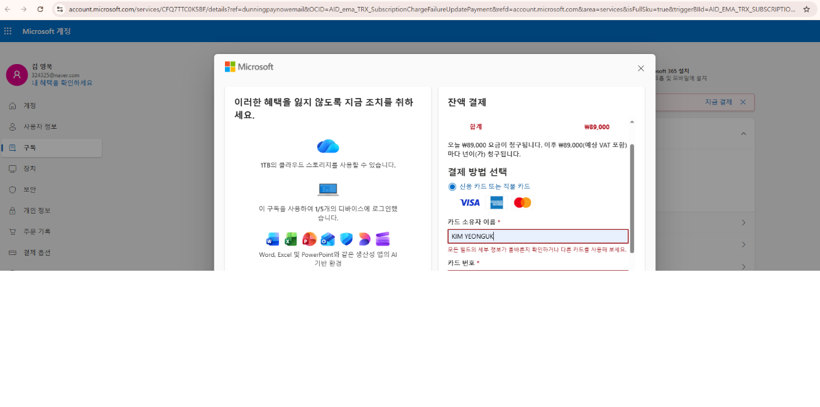The image size is (820, 407).
Task: Click the OneDrive cloud icon
Action: [328, 146]
